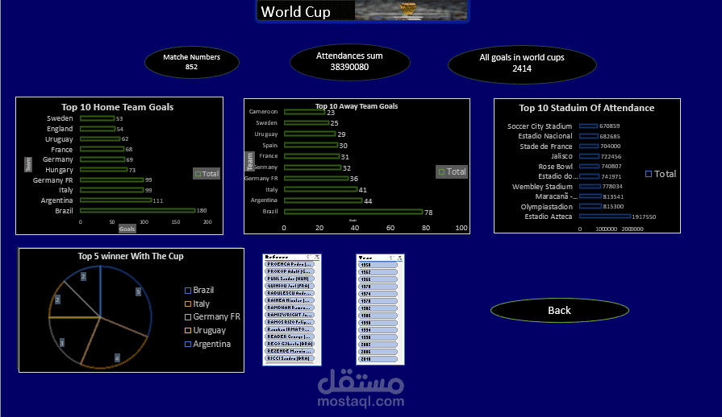Click the Back button
This screenshot has height=417, width=722.
pyautogui.click(x=560, y=311)
